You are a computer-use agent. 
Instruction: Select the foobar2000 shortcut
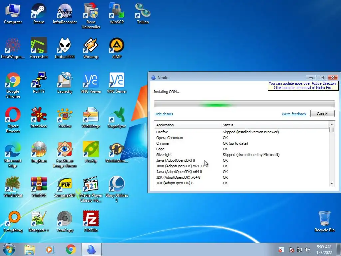pyautogui.click(x=65, y=48)
